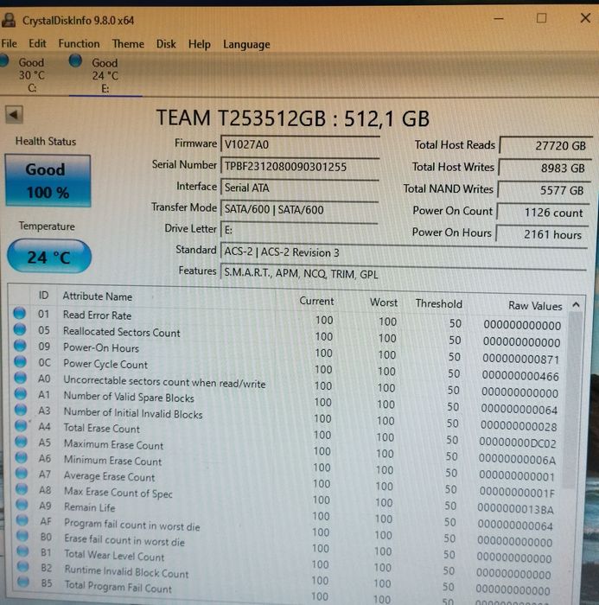Click the status icon for Minimum Erase Count

[22, 457]
